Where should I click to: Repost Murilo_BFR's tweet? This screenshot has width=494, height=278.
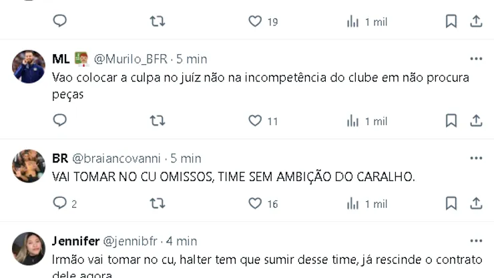click(157, 121)
